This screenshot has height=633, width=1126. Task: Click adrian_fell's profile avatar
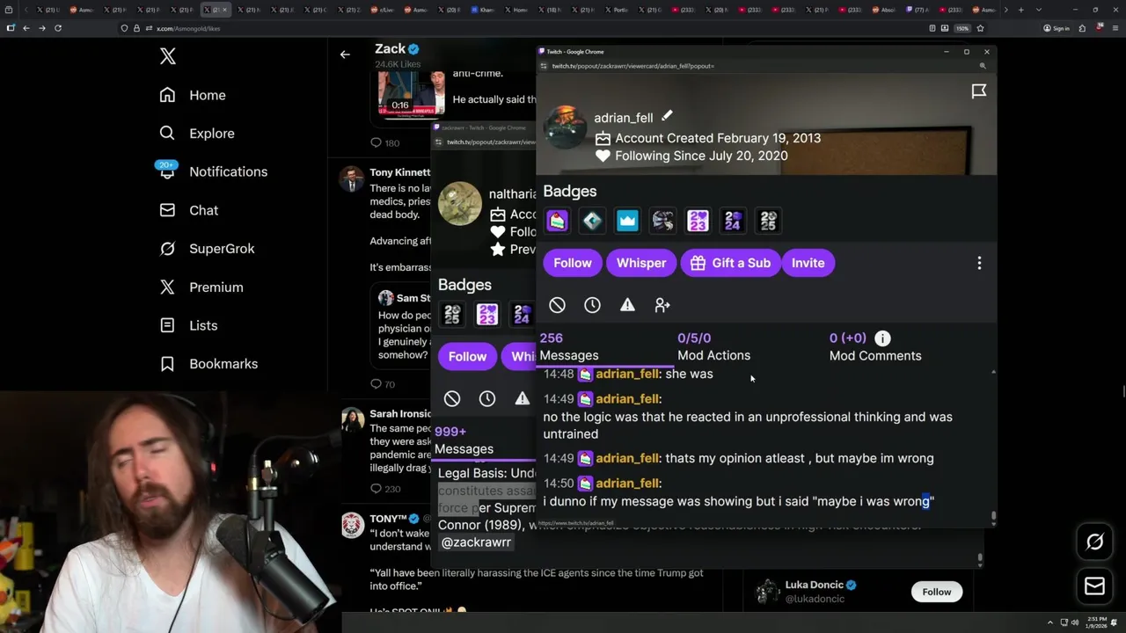(x=564, y=127)
